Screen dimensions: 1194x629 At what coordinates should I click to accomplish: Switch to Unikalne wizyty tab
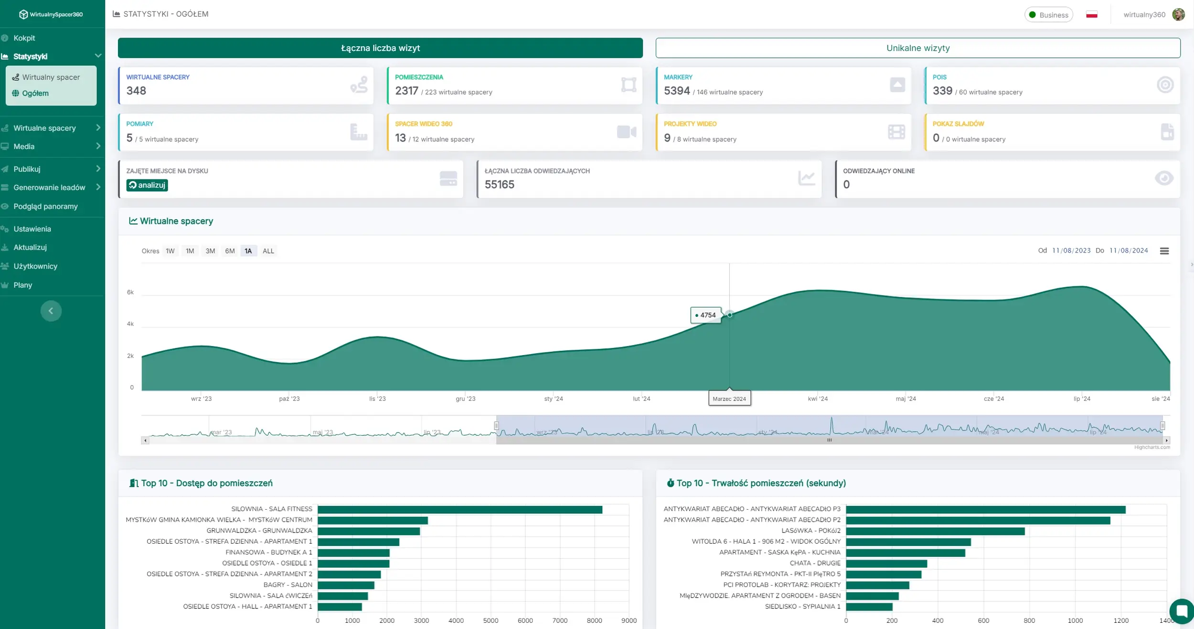(917, 48)
